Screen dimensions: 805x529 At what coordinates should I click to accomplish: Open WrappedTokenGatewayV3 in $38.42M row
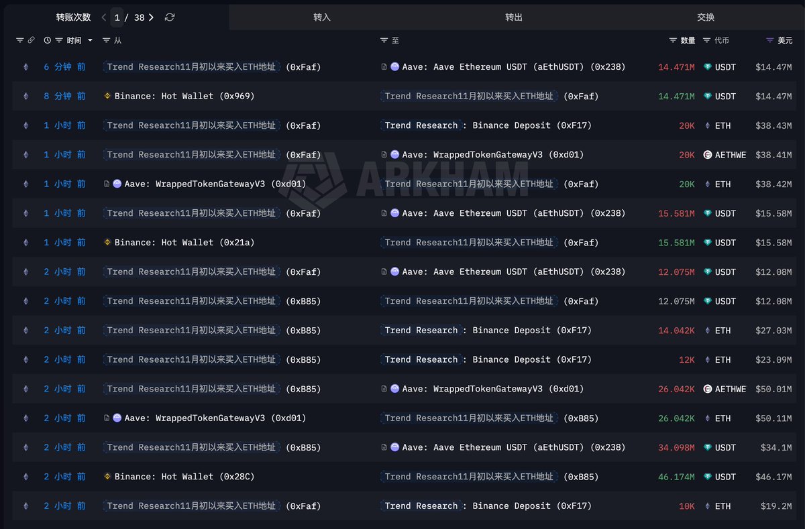tap(215, 184)
